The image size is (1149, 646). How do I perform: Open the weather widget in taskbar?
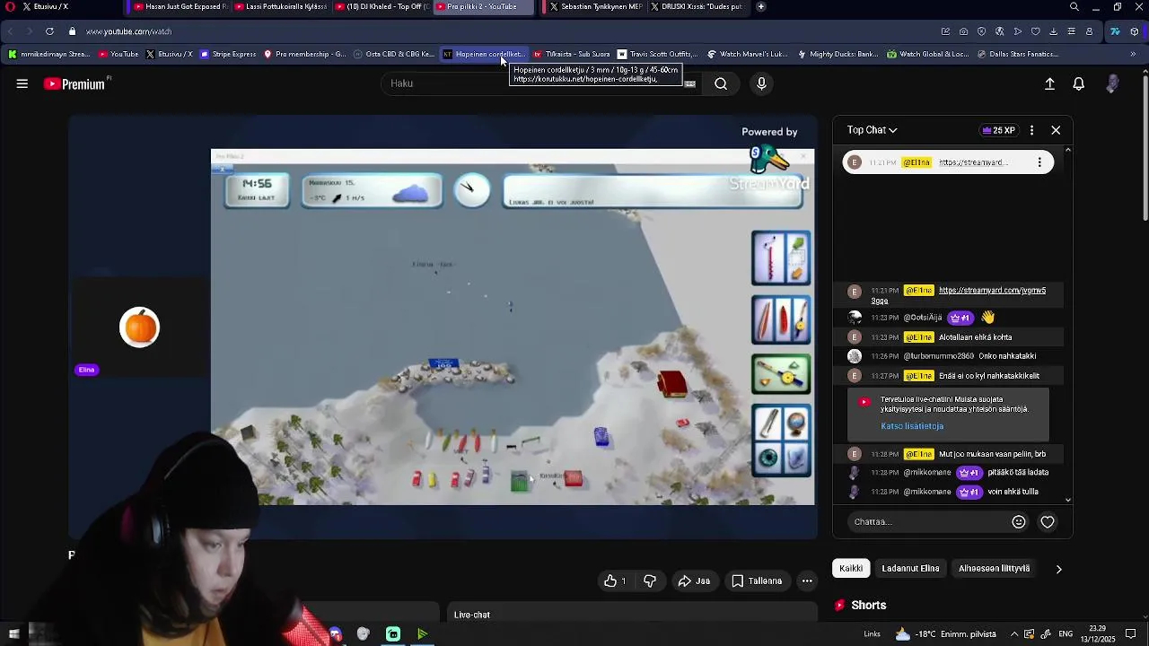click(x=945, y=634)
